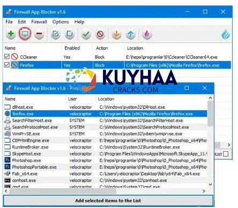Uncheck the CCleaner rule checkbox
The height and width of the screenshot is (208, 238).
coord(7,57)
